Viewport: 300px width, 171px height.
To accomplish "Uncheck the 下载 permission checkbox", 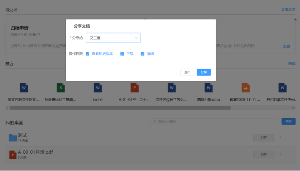I will click(x=122, y=54).
